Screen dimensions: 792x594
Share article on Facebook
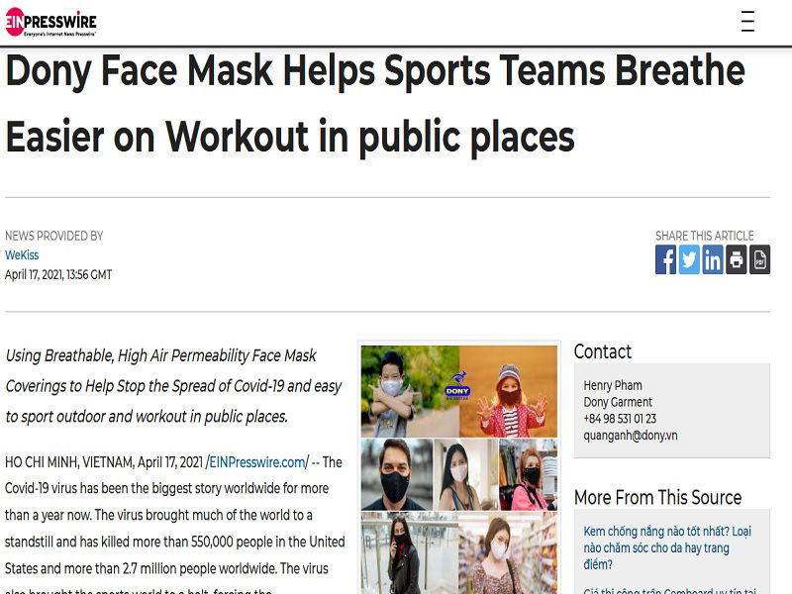pyautogui.click(x=665, y=259)
